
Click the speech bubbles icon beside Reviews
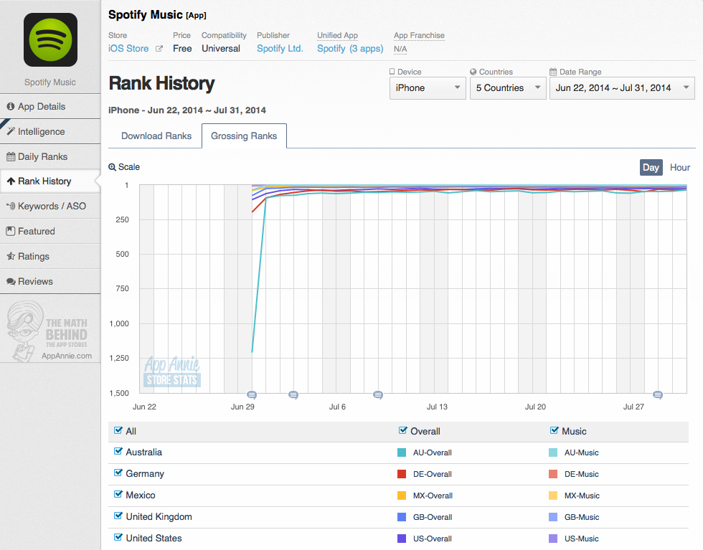pos(11,282)
